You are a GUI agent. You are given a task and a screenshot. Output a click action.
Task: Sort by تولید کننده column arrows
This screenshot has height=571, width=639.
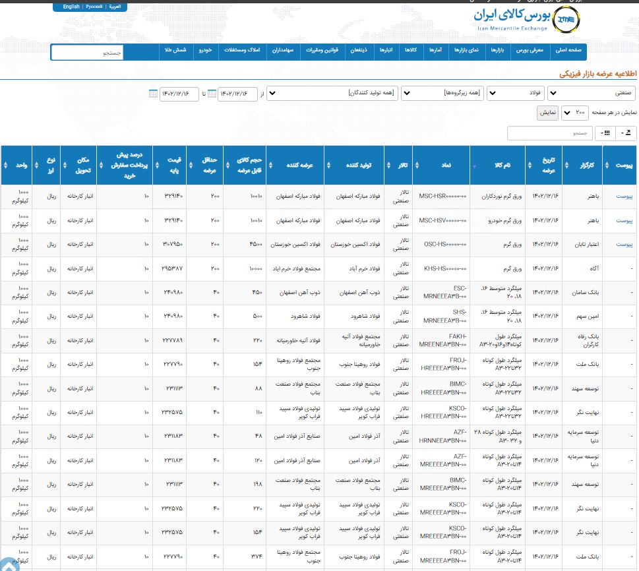tap(328, 165)
